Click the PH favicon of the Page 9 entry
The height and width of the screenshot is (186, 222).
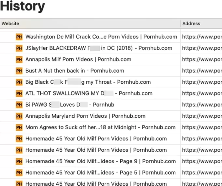click(19, 161)
